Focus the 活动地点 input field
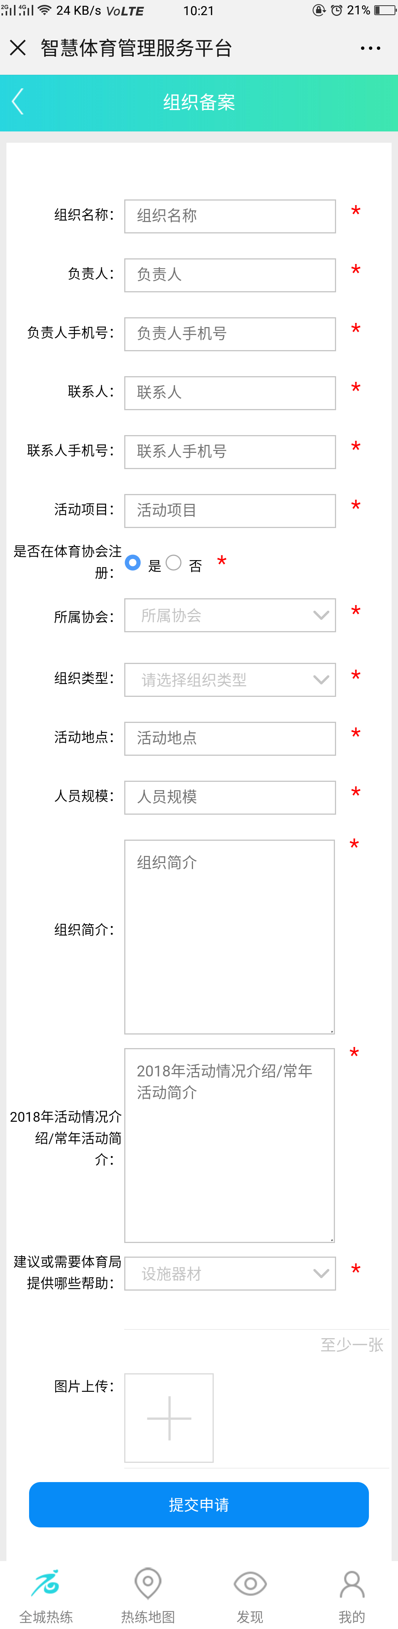 point(230,739)
